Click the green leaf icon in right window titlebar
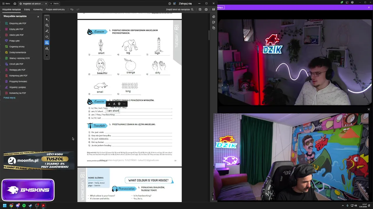Image resolution: width=373 pixels, height=209 pixels. [x=342, y=2]
